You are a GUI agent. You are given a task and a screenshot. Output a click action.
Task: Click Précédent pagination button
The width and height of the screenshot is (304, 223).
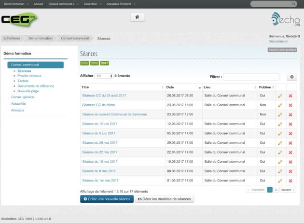pos(256,190)
